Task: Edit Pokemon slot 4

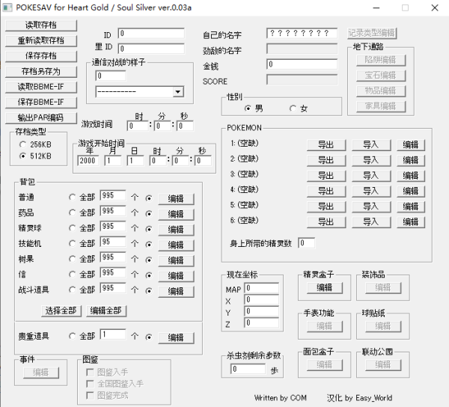Action: 411,192
